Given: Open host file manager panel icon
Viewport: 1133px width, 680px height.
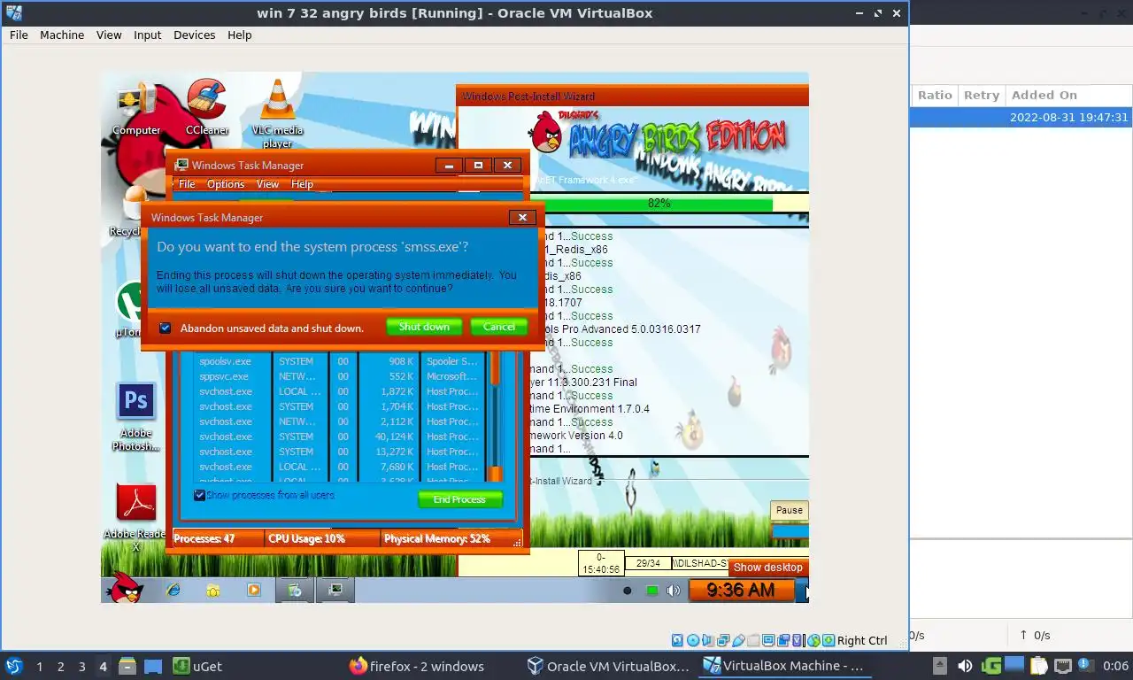Looking at the screenshot, I should (x=127, y=666).
